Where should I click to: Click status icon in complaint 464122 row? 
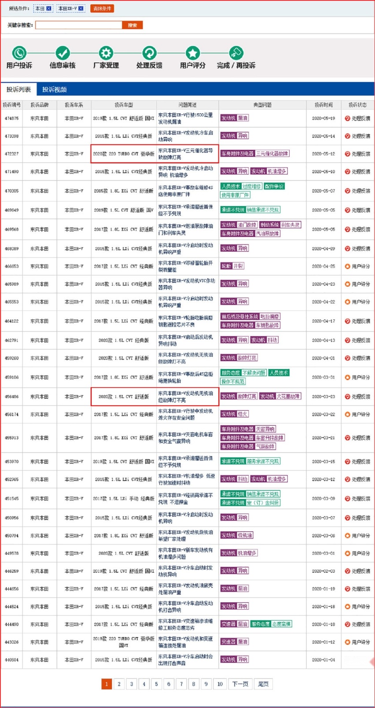point(347,321)
